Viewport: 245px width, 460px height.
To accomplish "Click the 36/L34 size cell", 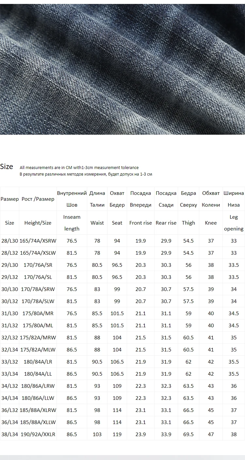I will [x=9, y=422].
